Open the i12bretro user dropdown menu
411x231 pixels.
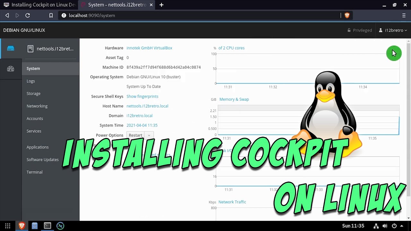[393, 30]
